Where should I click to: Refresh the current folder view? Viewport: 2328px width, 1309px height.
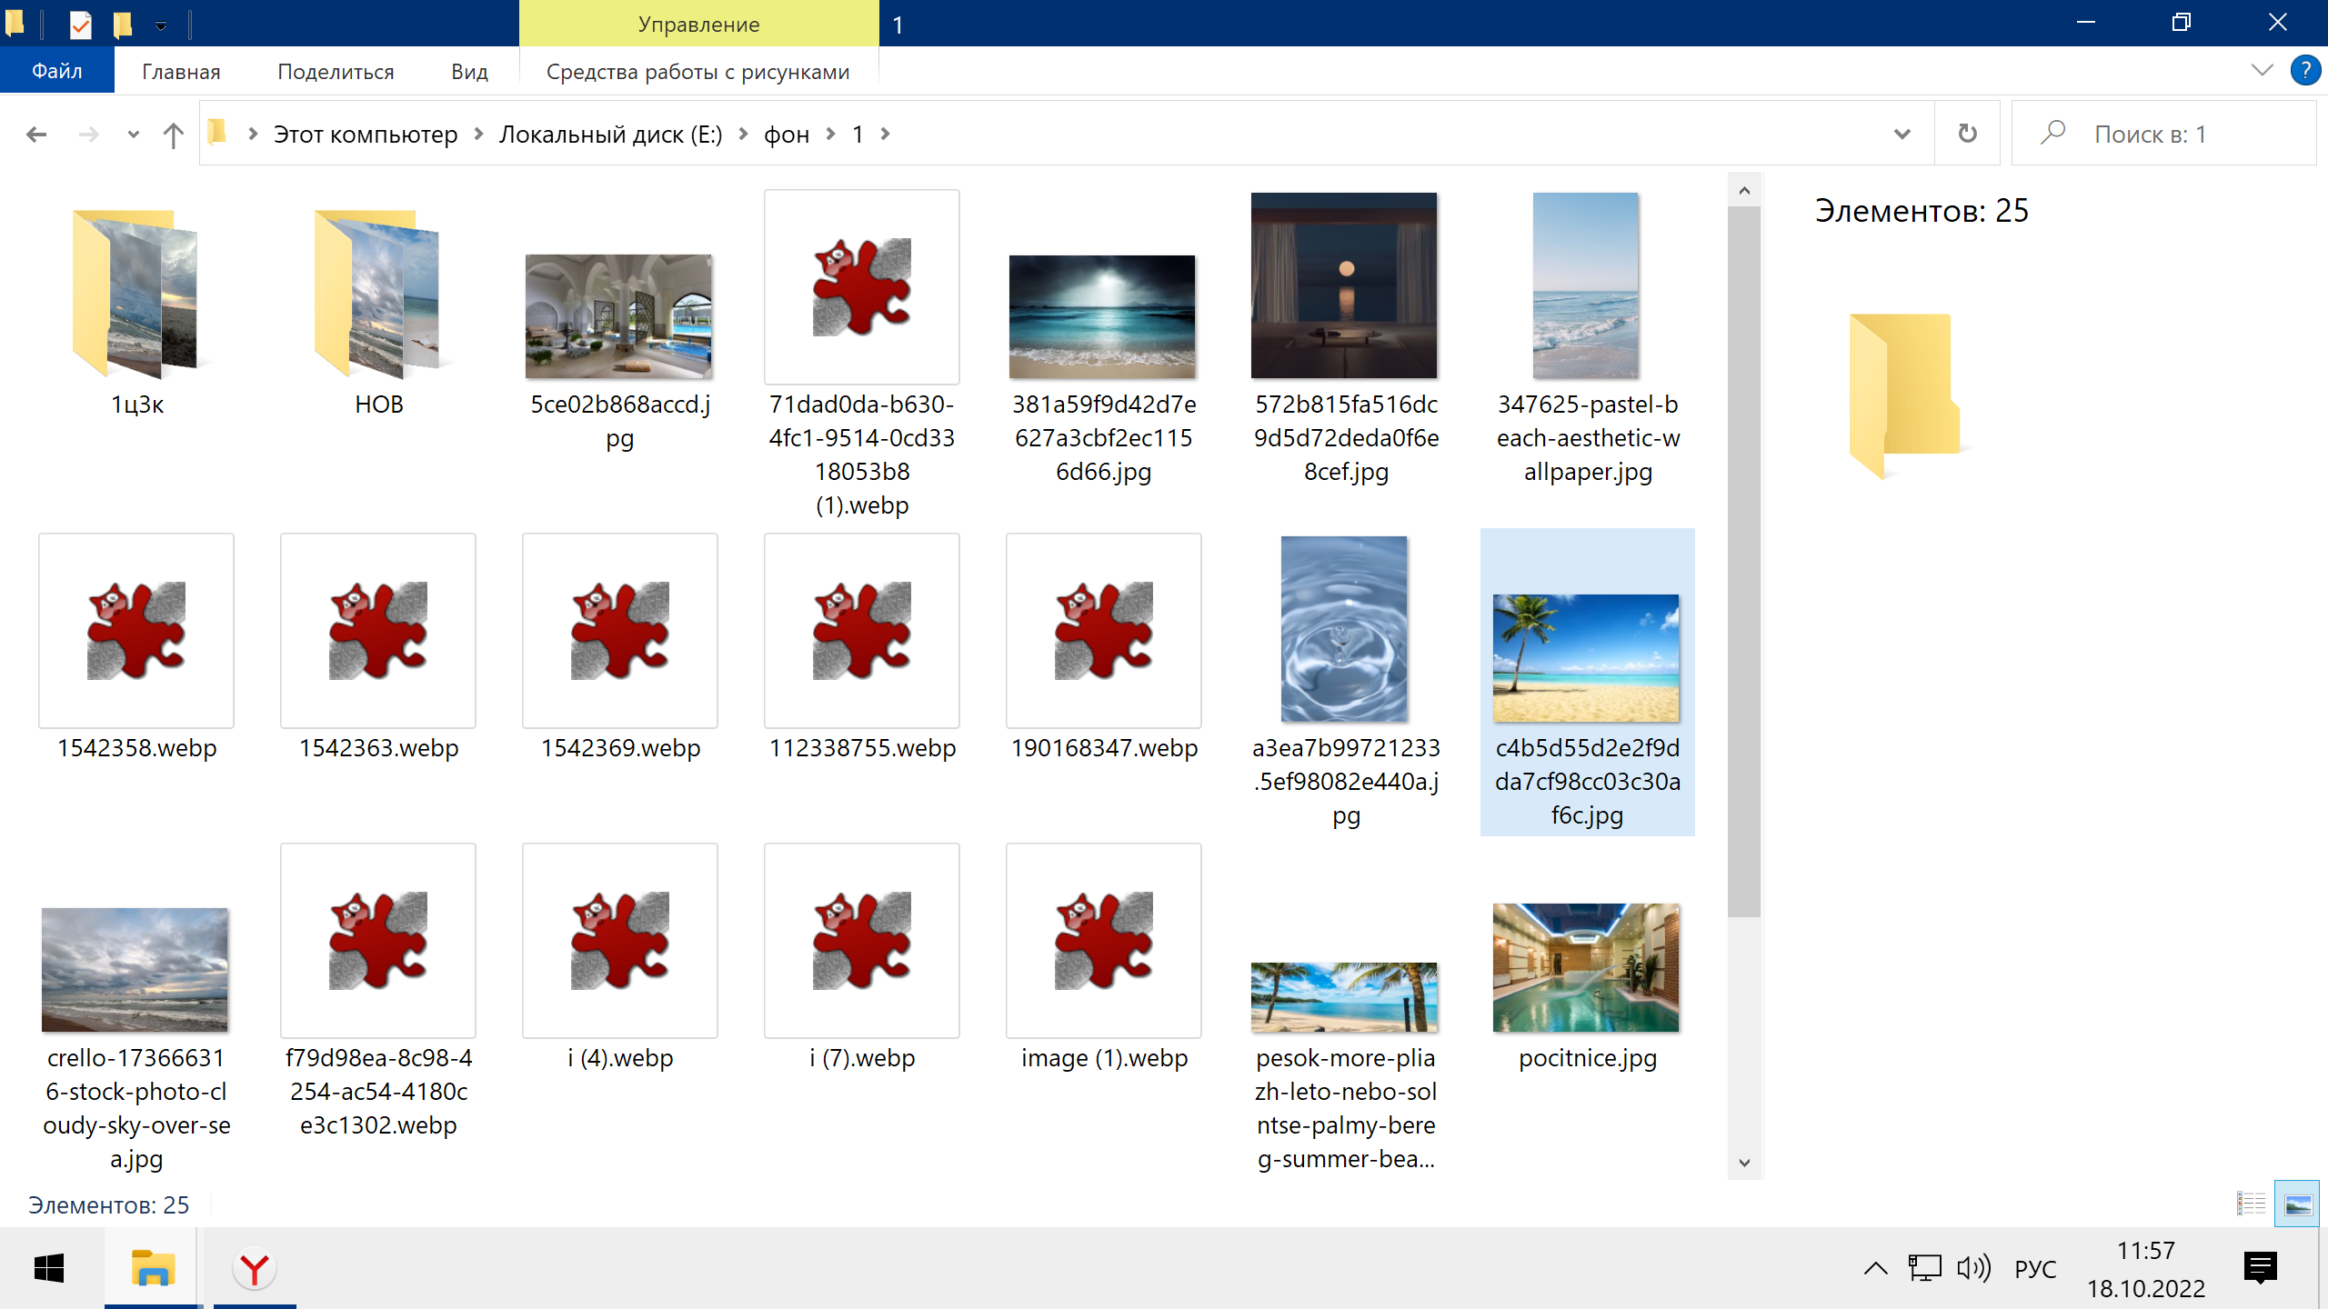1967,135
